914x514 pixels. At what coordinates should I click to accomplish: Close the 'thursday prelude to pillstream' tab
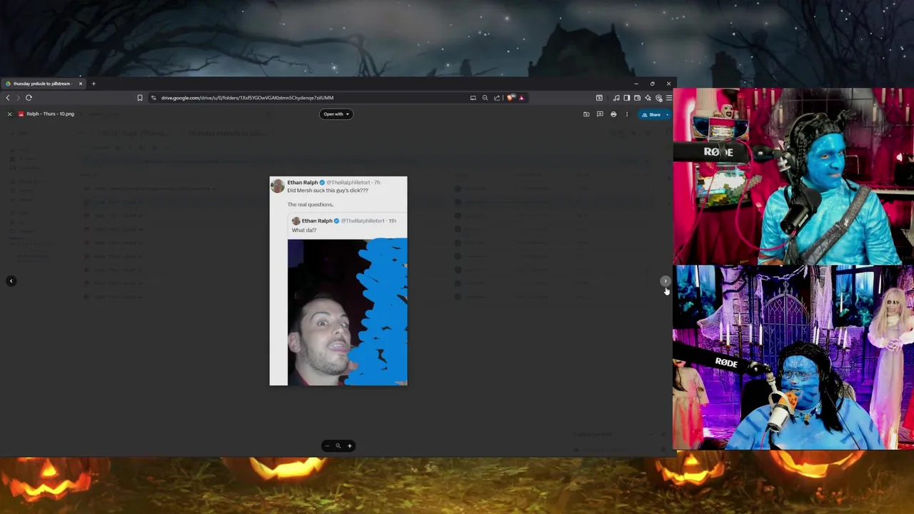click(80, 84)
